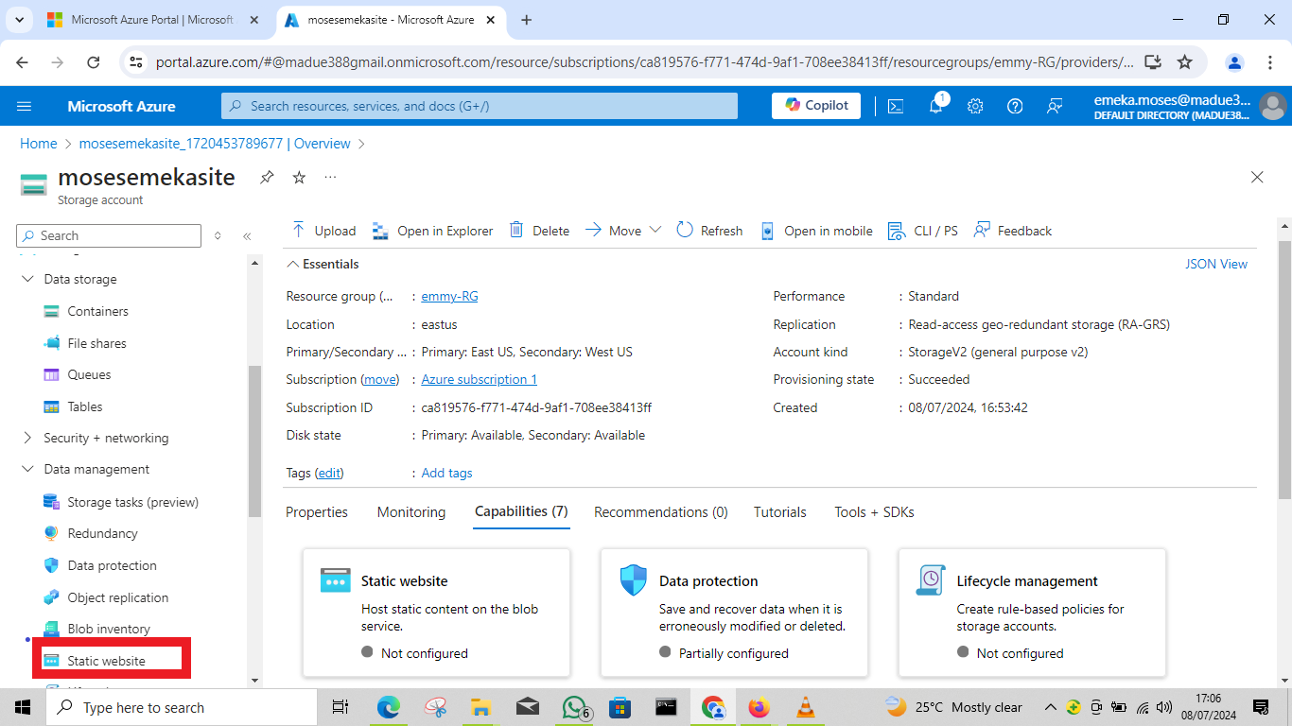Viewport: 1292px width, 726px height.
Task: Click the Upload toolbar button
Action: point(323,231)
